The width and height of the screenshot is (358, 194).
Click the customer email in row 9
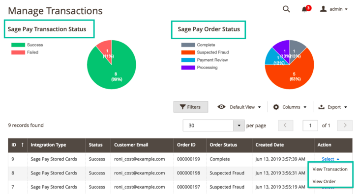coord(140,159)
